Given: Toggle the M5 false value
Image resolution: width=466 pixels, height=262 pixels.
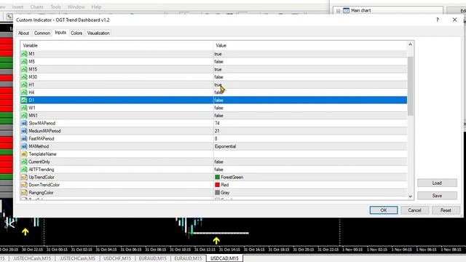Looking at the screenshot, I should coord(218,61).
